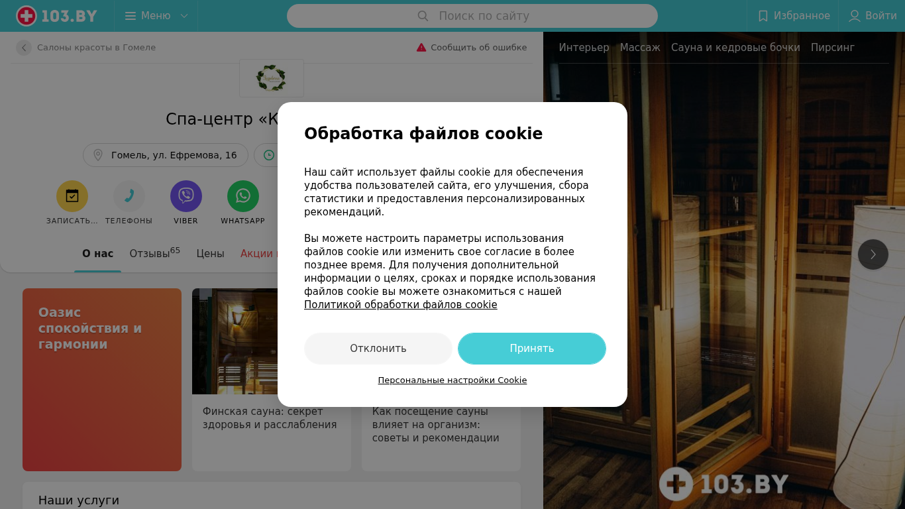
Task: Open the Viber contact icon
Action: (x=186, y=196)
